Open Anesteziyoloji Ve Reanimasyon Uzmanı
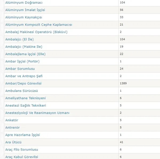Viewport: 160px width, 159px height. click(37, 113)
